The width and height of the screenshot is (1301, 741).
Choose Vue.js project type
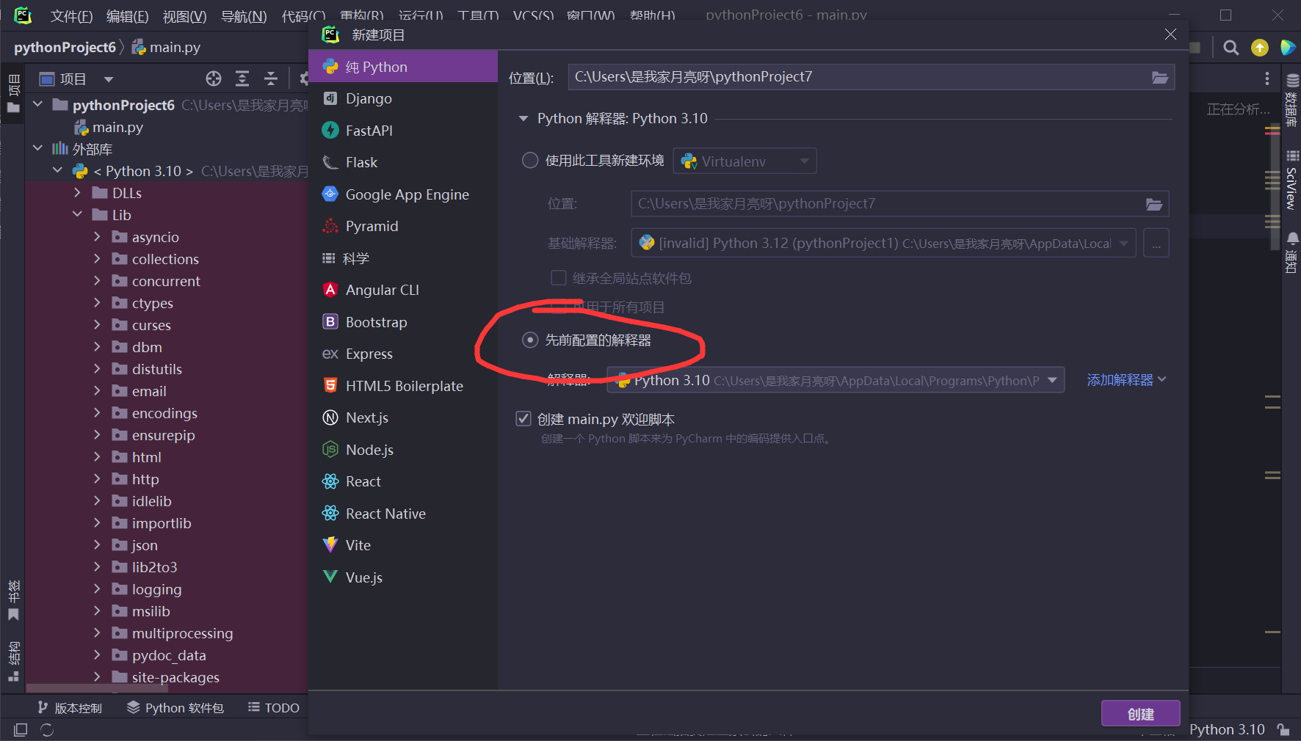pos(402,577)
